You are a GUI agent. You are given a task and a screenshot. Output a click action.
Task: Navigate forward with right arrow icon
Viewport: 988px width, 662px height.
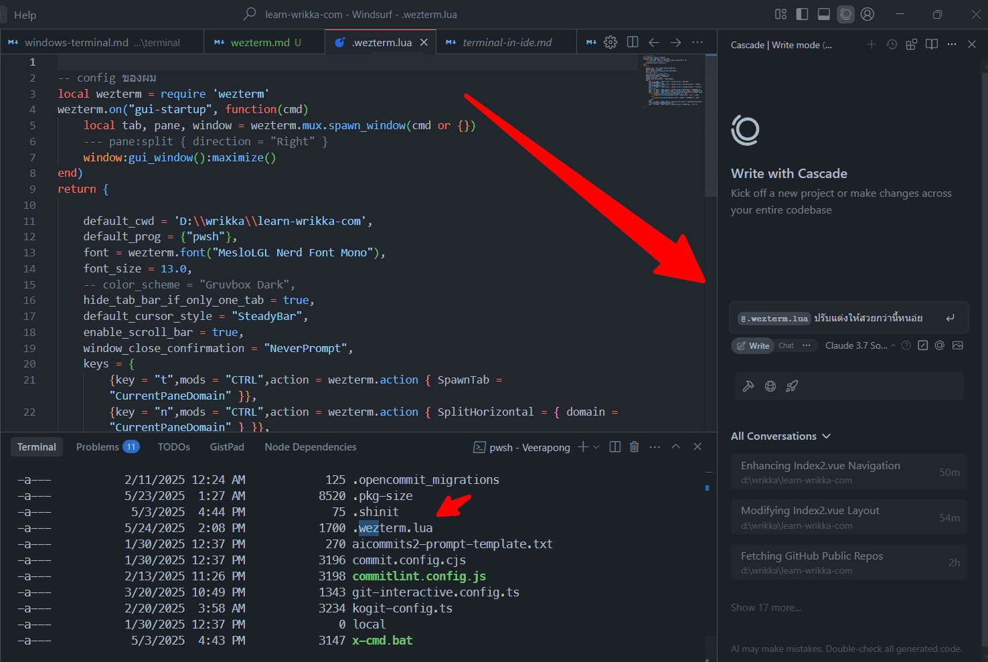pyautogui.click(x=676, y=42)
